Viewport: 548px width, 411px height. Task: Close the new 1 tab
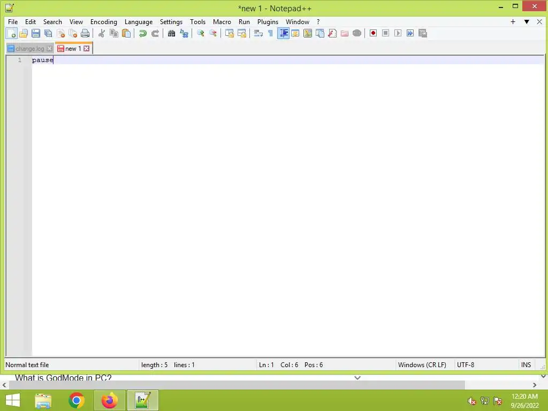(x=86, y=49)
